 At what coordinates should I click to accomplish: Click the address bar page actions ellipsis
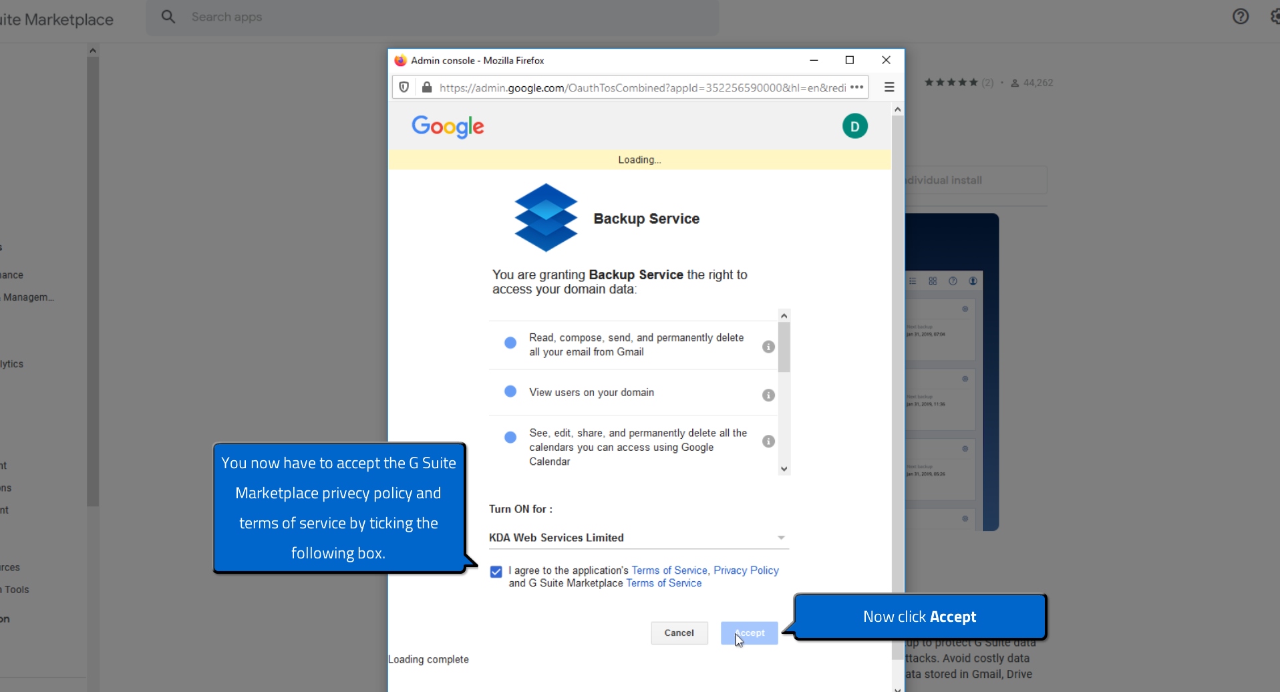(857, 88)
